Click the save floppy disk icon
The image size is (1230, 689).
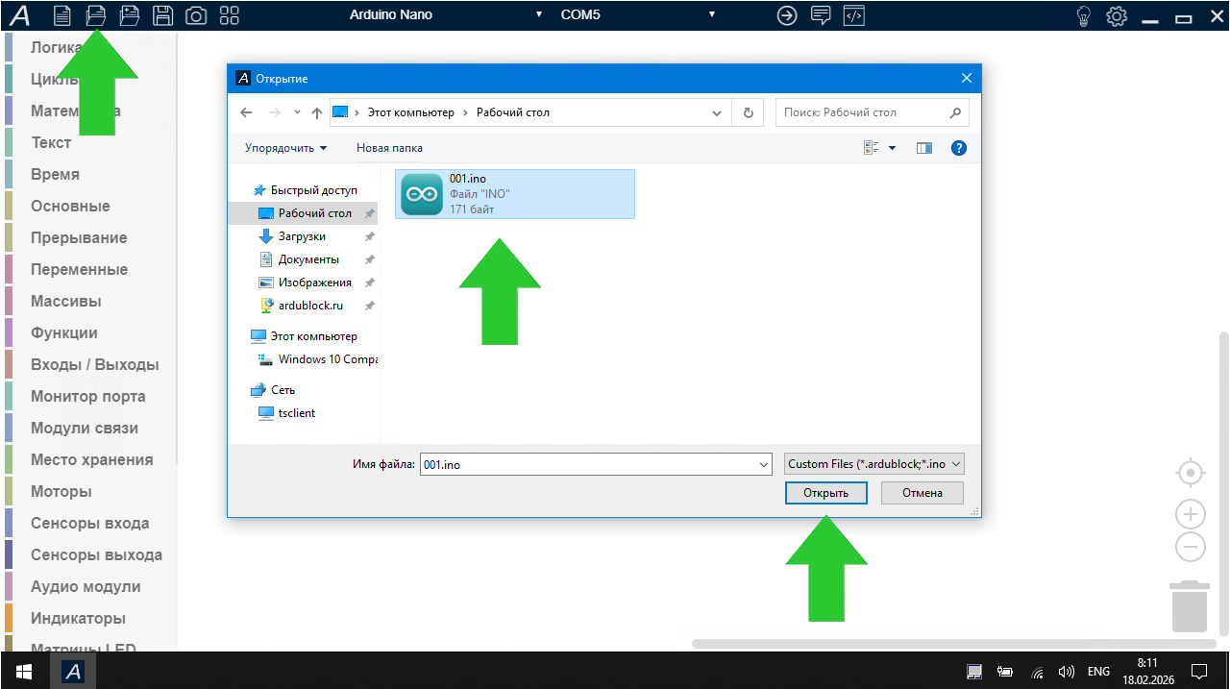163,15
